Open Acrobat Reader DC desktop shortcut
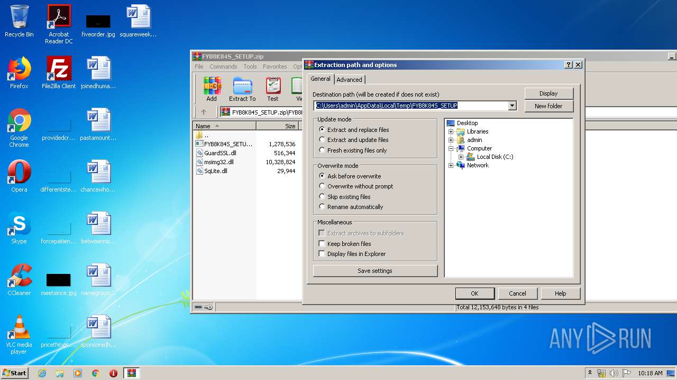 point(59,24)
